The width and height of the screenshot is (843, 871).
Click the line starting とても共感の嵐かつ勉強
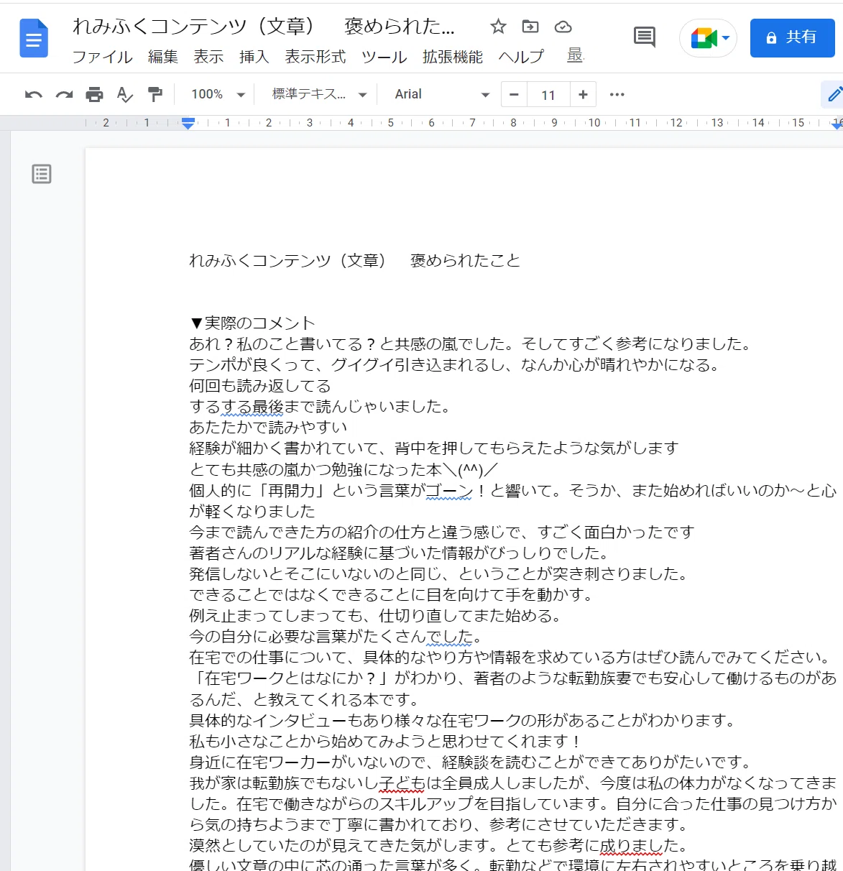pos(344,469)
